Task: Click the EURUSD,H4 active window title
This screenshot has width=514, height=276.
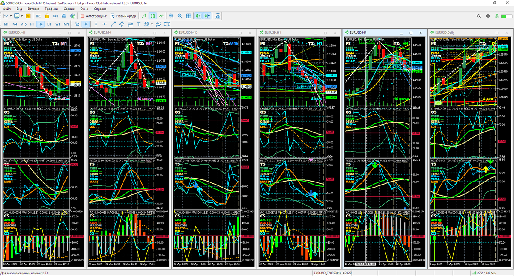Action: [x=358, y=32]
